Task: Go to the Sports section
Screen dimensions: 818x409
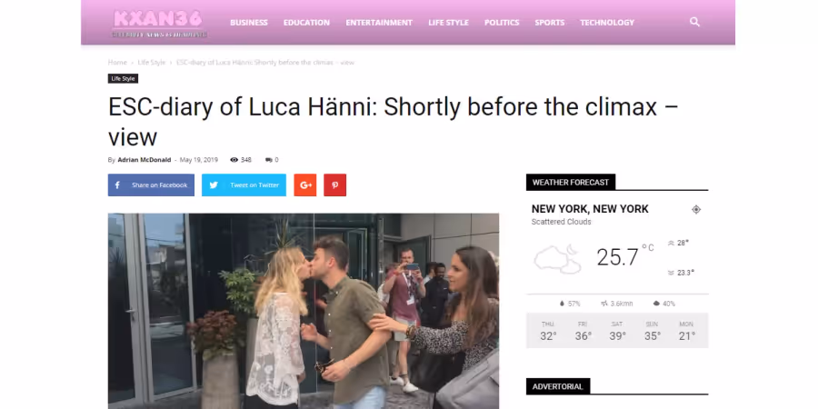Action: pyautogui.click(x=549, y=23)
